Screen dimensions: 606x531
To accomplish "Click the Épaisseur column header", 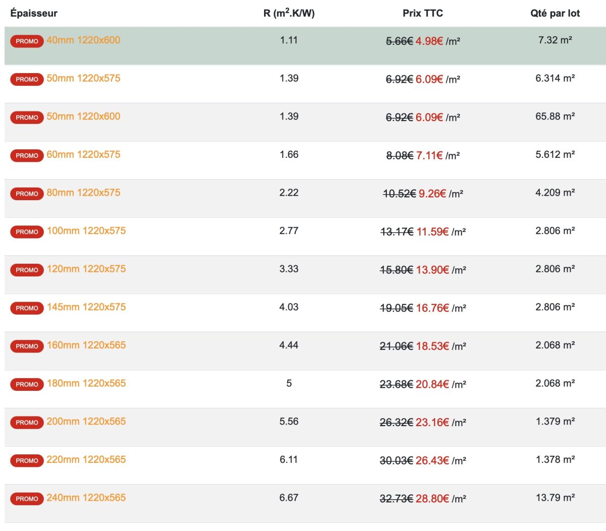I will tap(34, 13).
